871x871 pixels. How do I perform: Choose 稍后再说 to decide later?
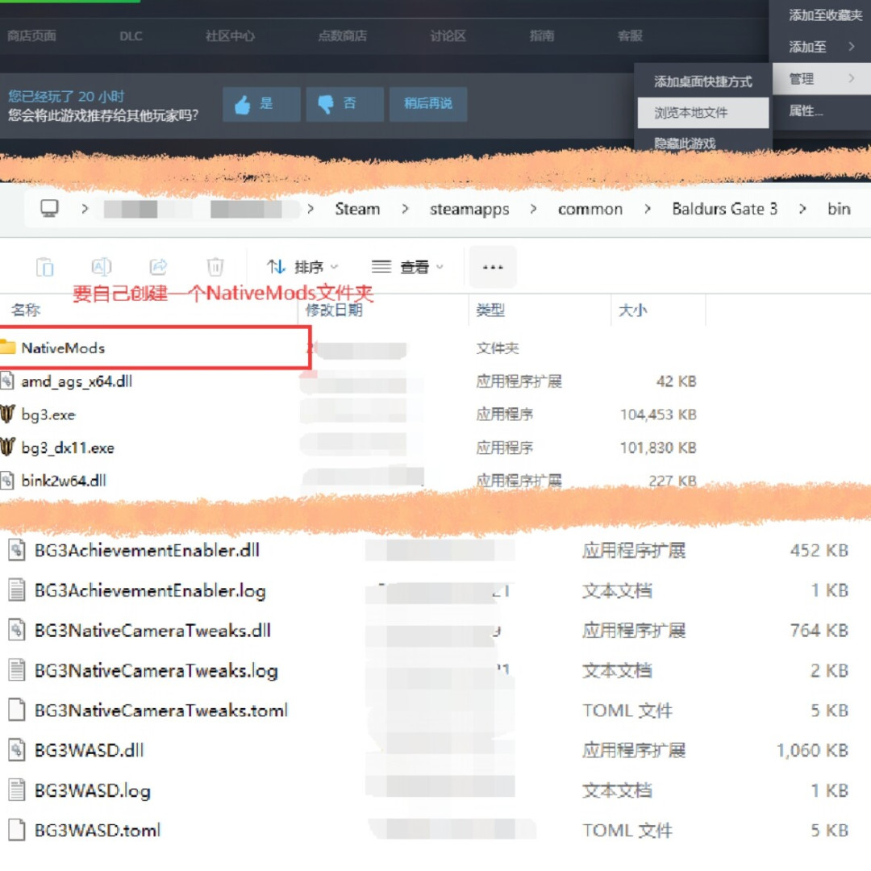(x=427, y=104)
